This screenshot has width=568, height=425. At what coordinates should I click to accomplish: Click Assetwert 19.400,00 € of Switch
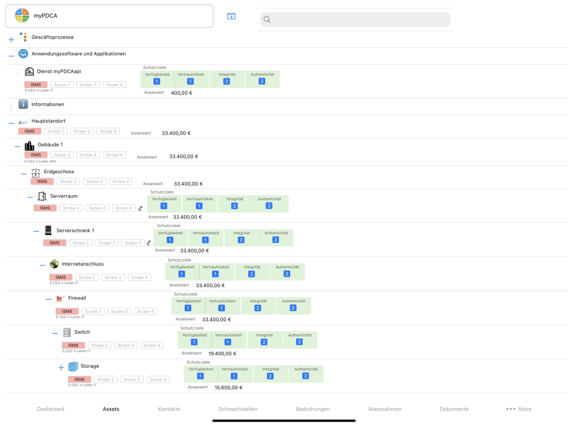click(223, 354)
